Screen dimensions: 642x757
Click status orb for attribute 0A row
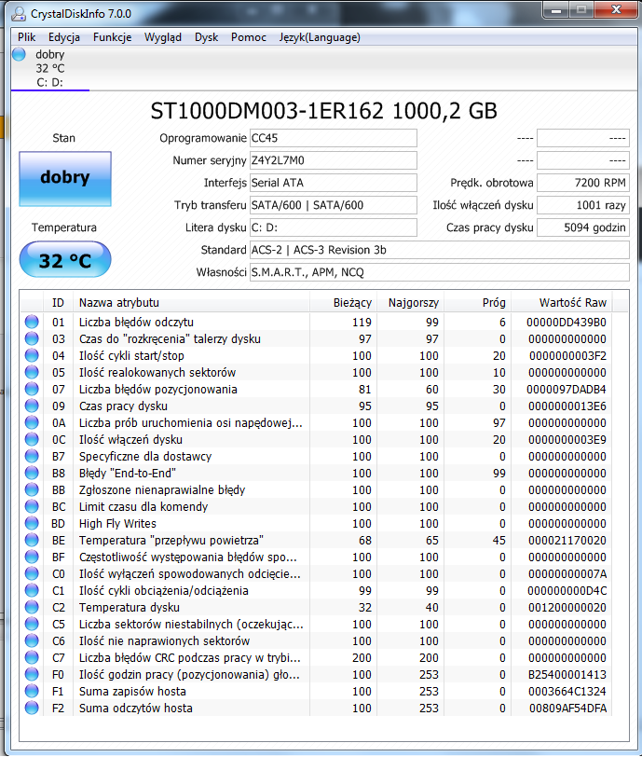[x=32, y=422]
